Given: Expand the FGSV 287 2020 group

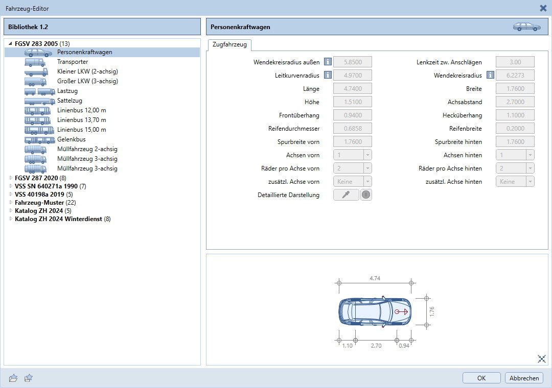Looking at the screenshot, I should pyautogui.click(x=11, y=178).
